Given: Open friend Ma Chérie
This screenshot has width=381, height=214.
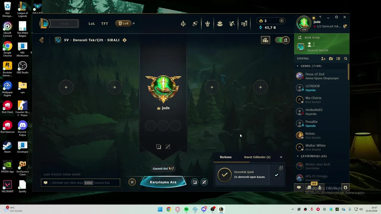Looking at the screenshot, I should point(321,100).
